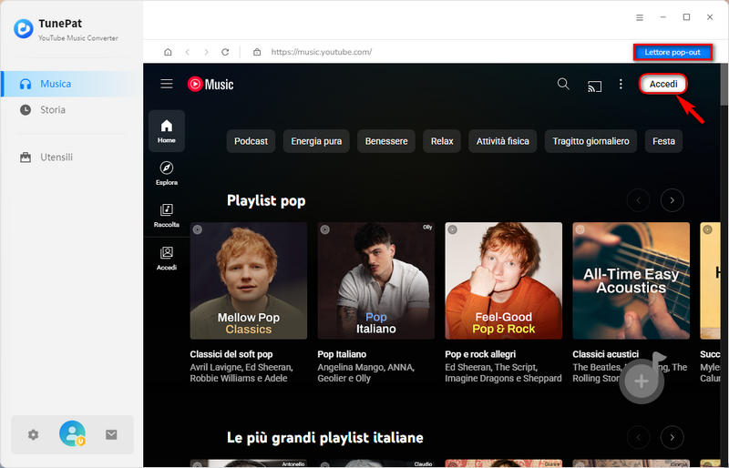Click the TunePat logo icon
The image size is (729, 468).
pos(24,29)
